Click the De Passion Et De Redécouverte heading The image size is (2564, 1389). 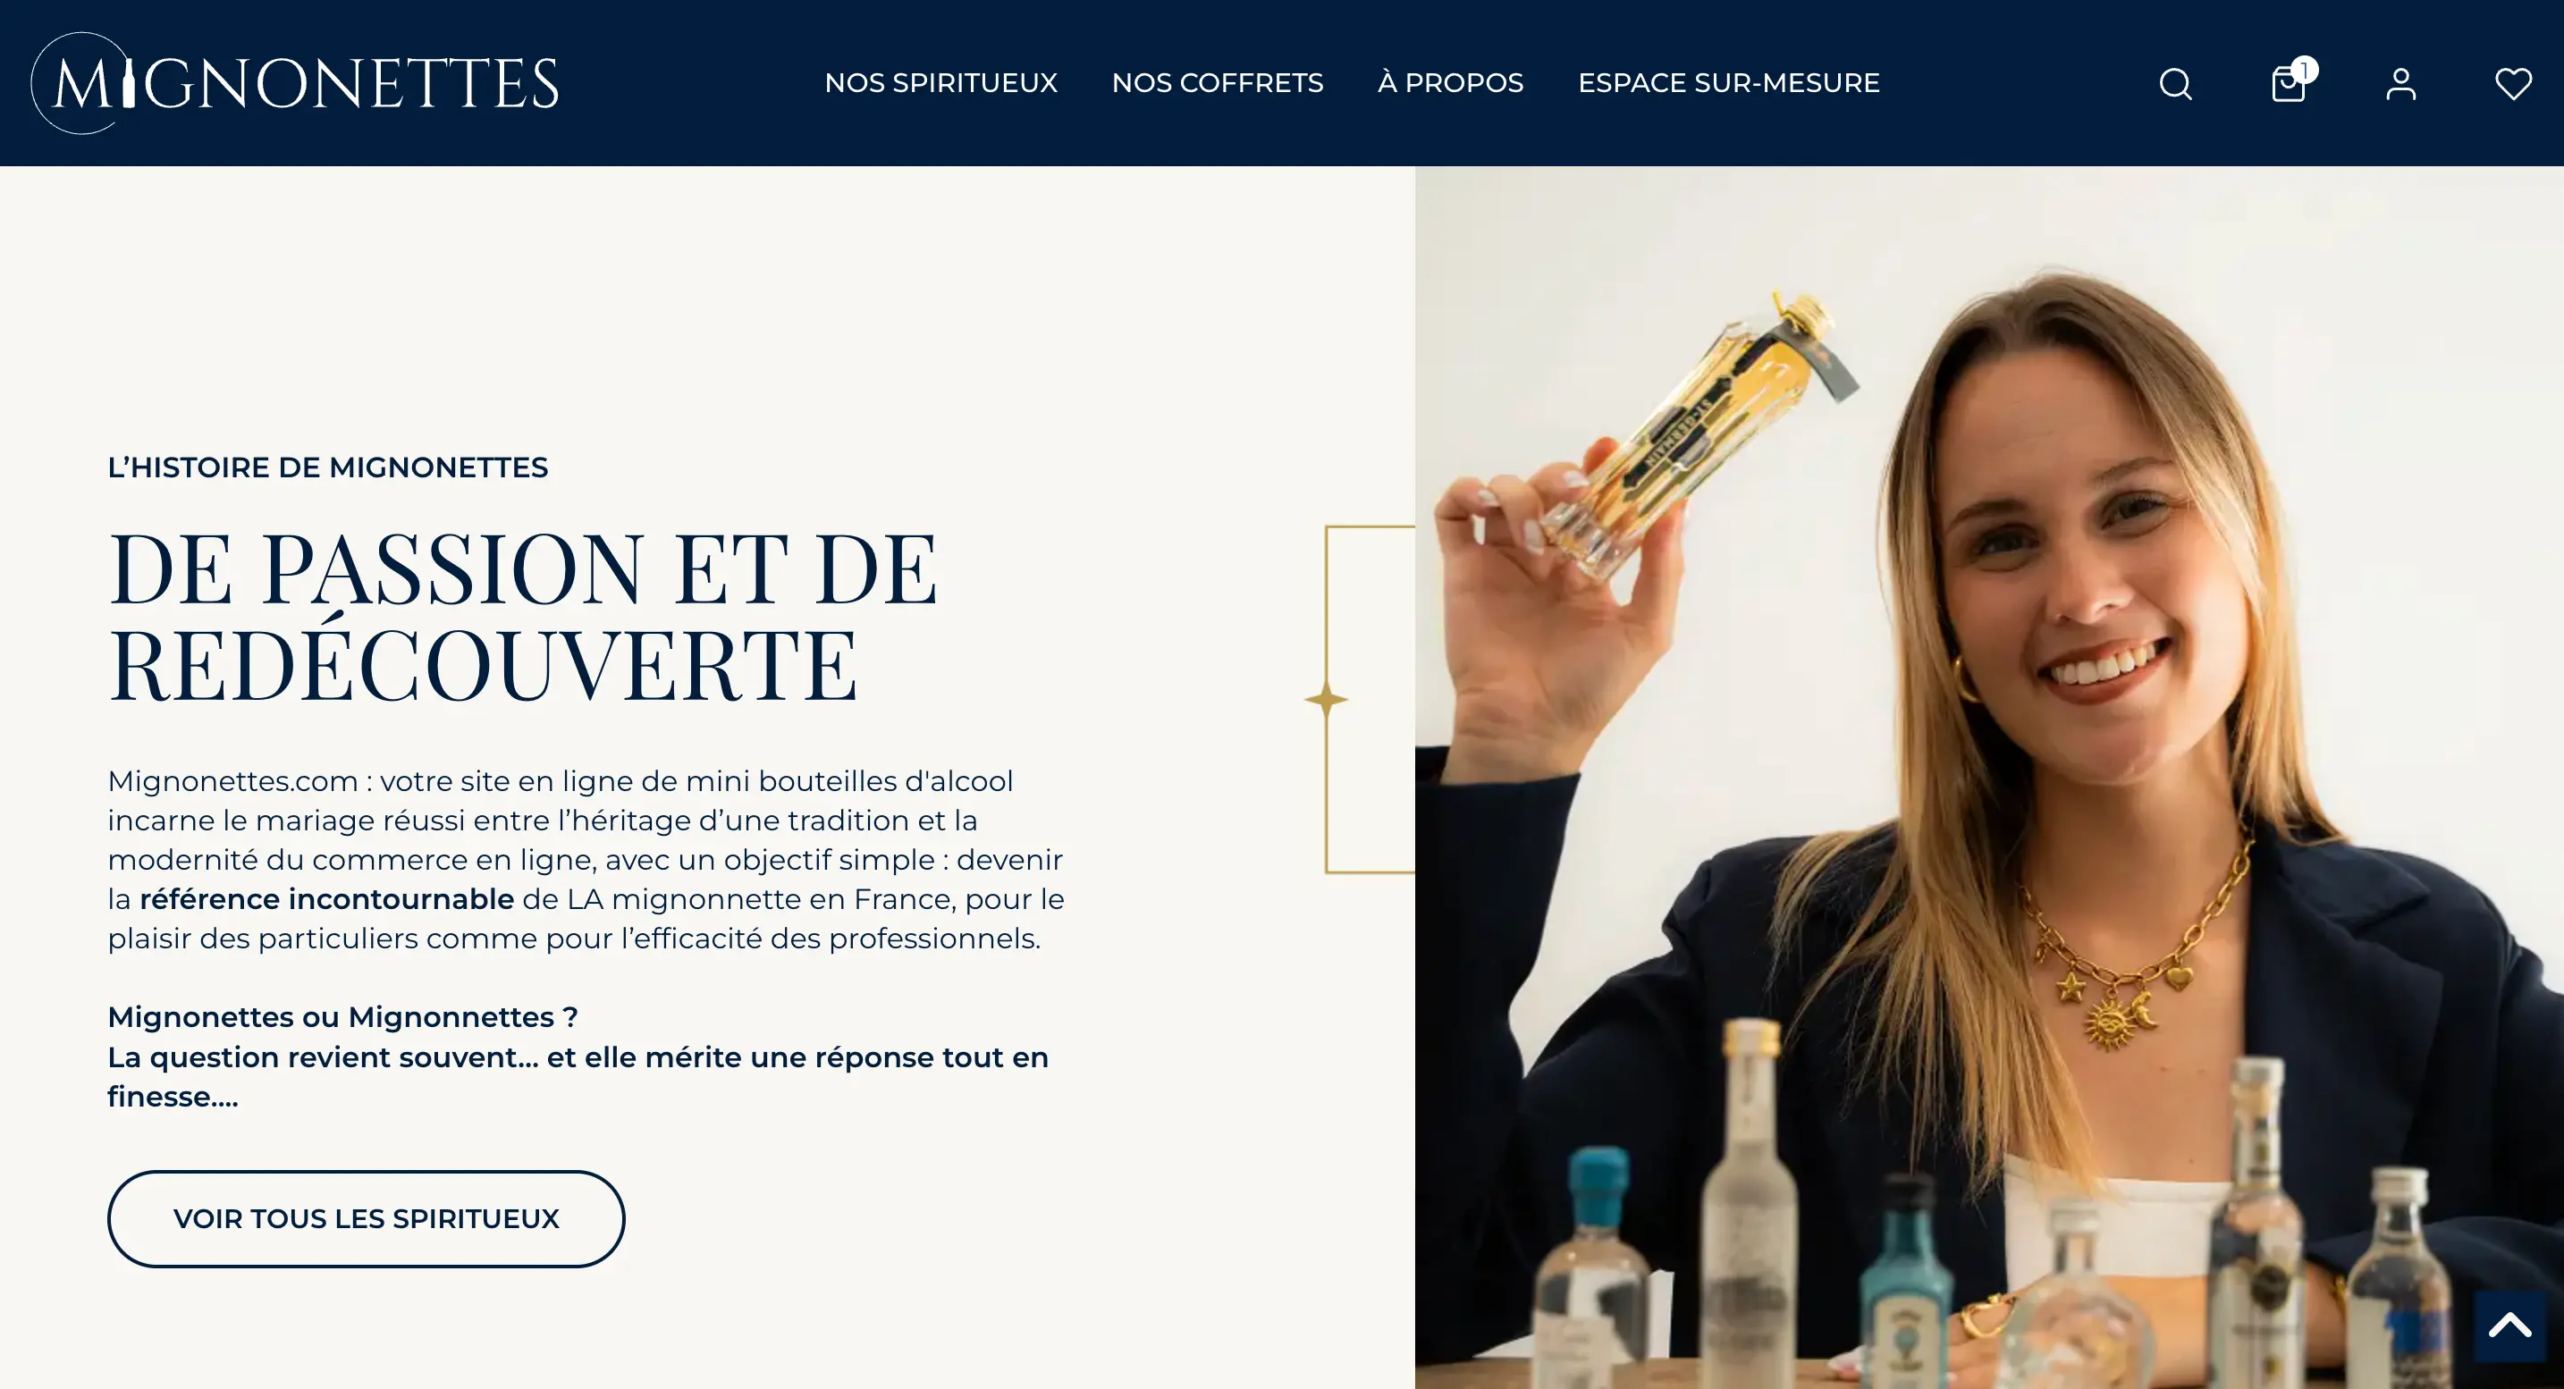[524, 617]
